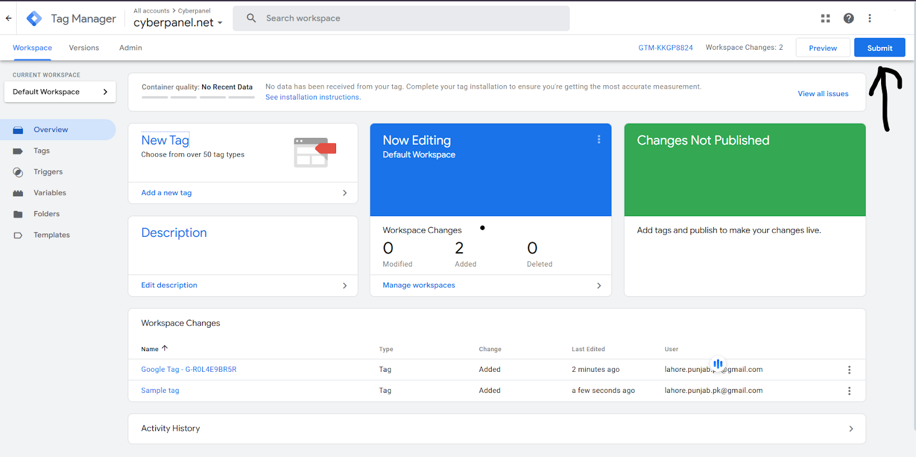Screen dimensions: 916x457
Task: Click the Overview sidebar icon
Action: [18, 130]
